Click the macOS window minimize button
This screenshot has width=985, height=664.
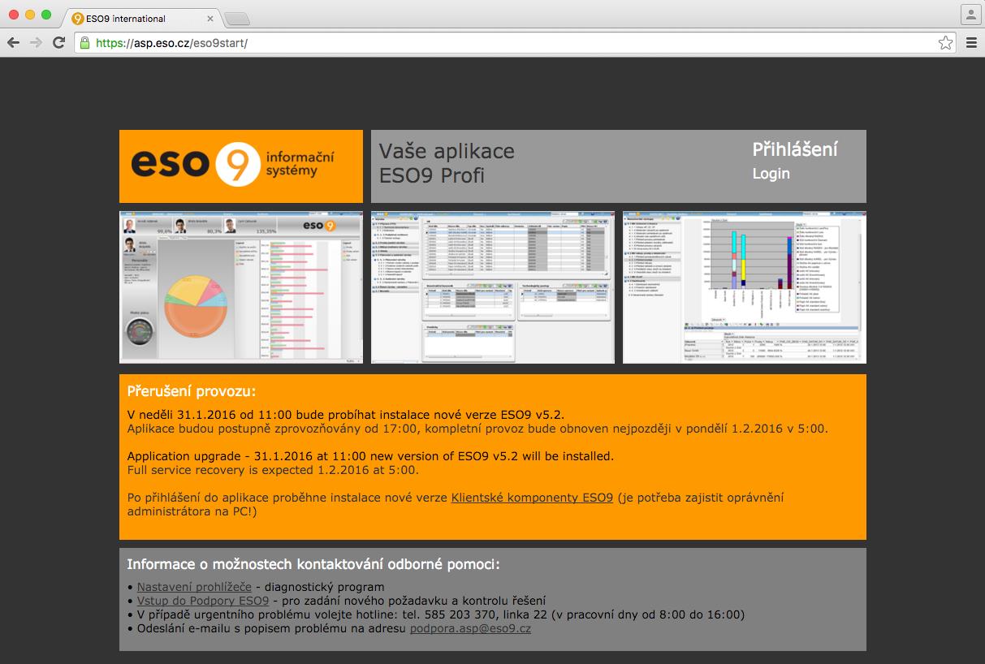tap(30, 15)
